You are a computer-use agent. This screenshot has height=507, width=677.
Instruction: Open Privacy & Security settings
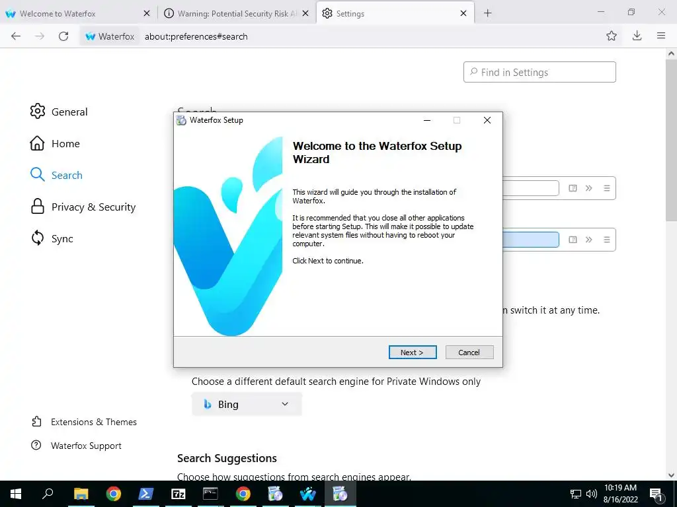point(83,207)
